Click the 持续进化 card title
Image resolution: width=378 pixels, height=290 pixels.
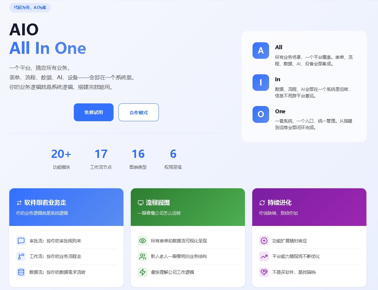[x=280, y=203]
